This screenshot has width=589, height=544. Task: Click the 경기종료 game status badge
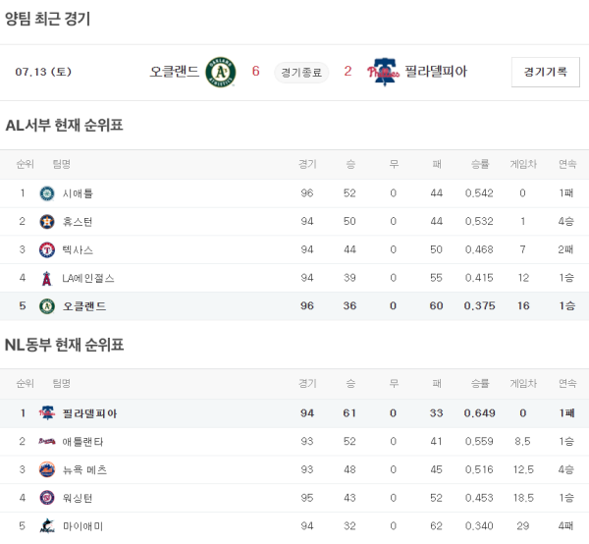[301, 72]
